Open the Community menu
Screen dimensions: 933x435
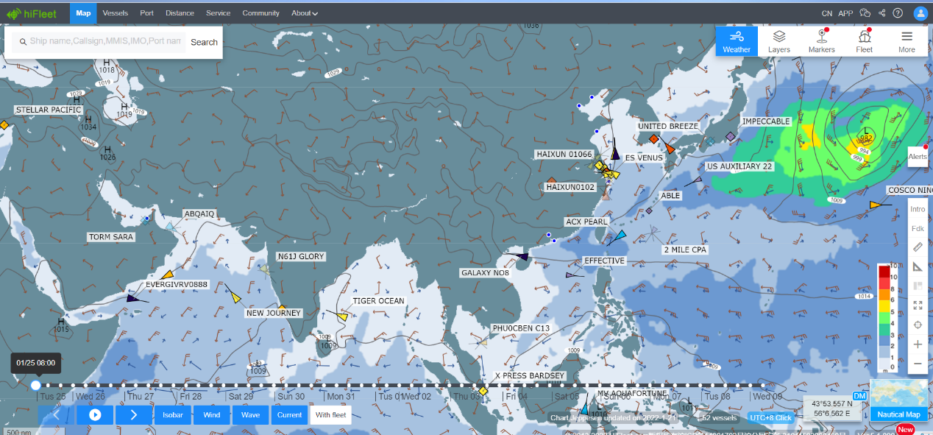(x=261, y=13)
